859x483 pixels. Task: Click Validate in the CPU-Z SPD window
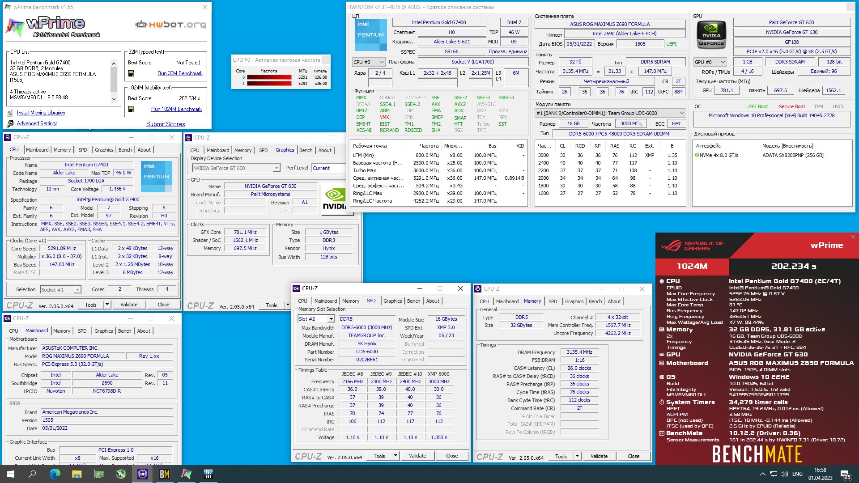pos(417,456)
